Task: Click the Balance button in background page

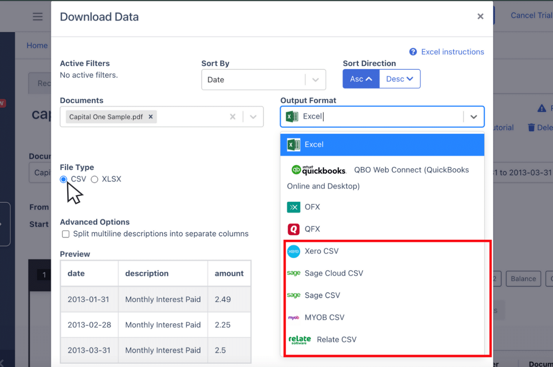Action: 523,279
